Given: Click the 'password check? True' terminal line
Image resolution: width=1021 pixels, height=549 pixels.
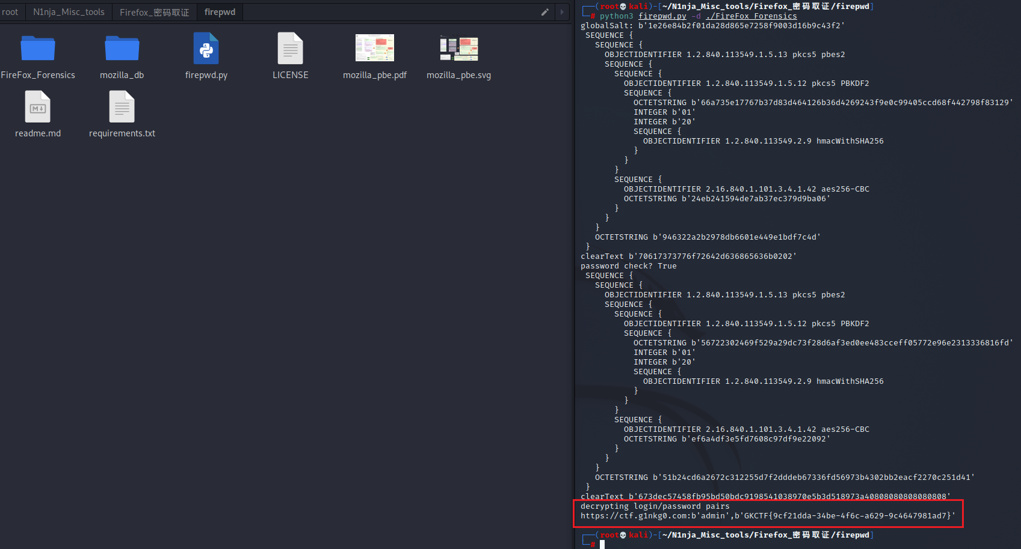Looking at the screenshot, I should [x=628, y=266].
